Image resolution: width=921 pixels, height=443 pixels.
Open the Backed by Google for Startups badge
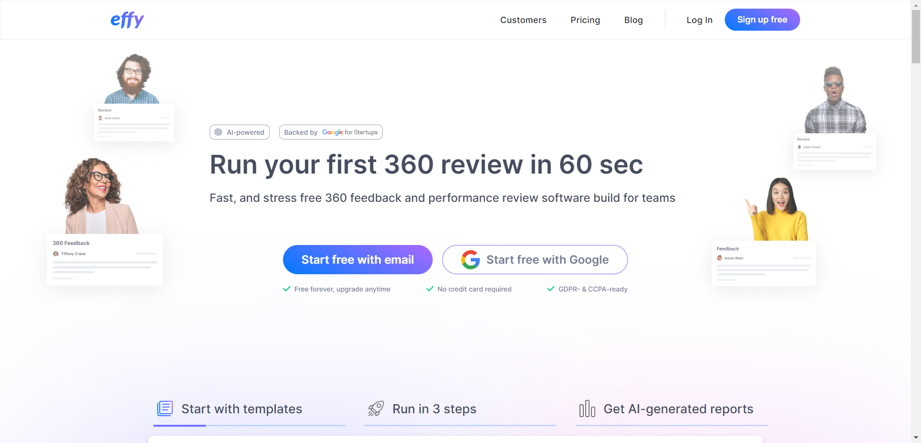331,132
